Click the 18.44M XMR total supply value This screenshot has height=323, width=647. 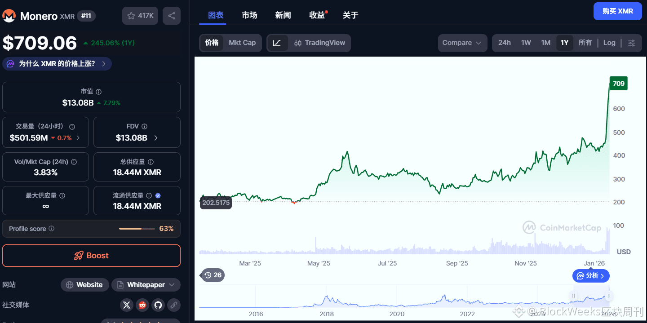[x=137, y=173]
